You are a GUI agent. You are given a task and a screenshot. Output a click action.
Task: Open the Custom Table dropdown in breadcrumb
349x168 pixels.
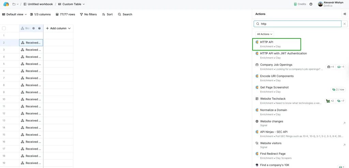(x=72, y=4)
